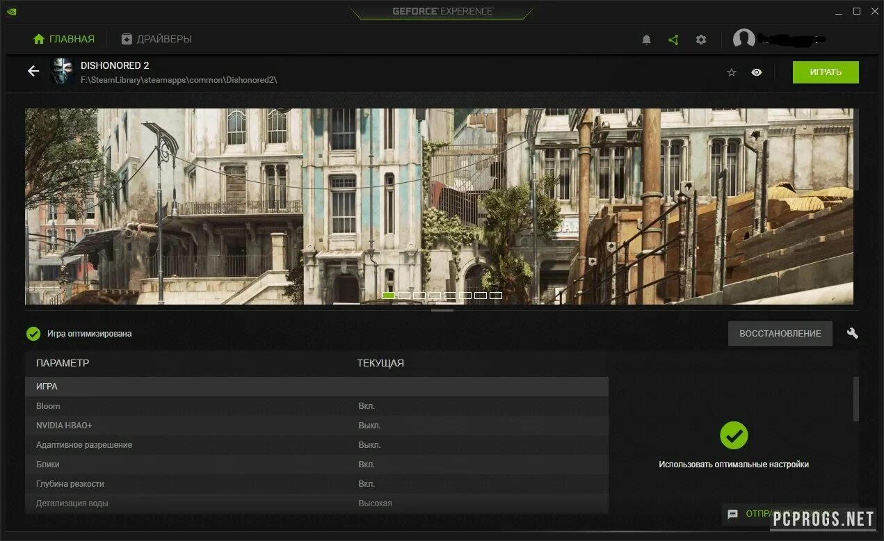Open the share overlay icon

coord(673,40)
